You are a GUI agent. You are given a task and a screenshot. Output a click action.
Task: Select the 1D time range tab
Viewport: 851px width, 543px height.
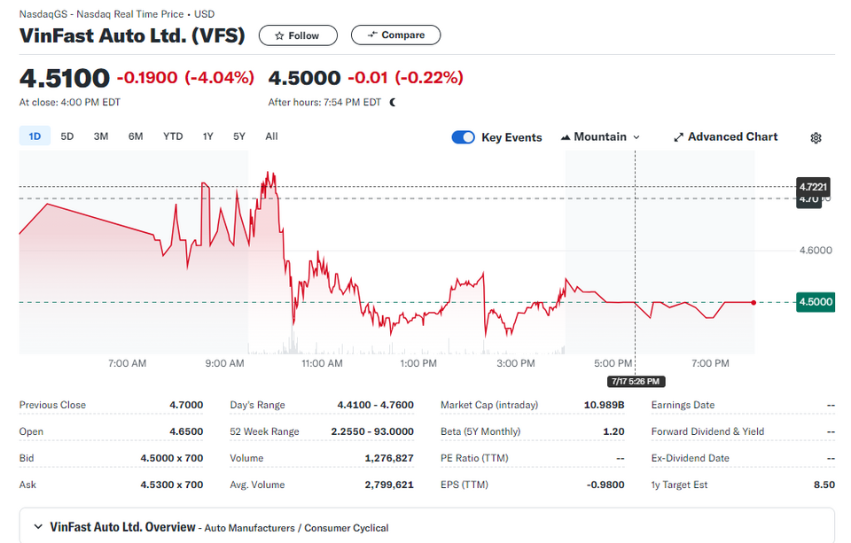(35, 136)
